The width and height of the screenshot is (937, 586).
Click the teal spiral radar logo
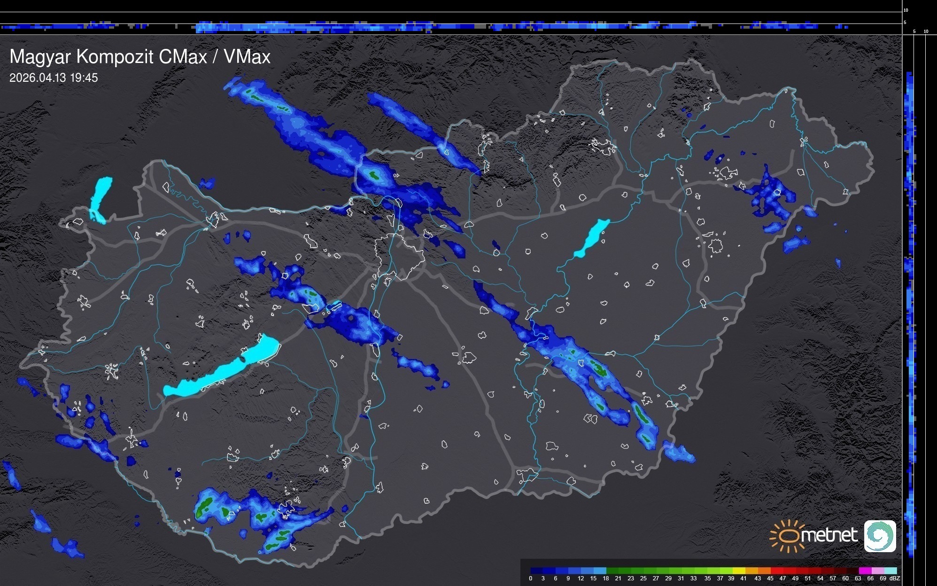pos(880,536)
